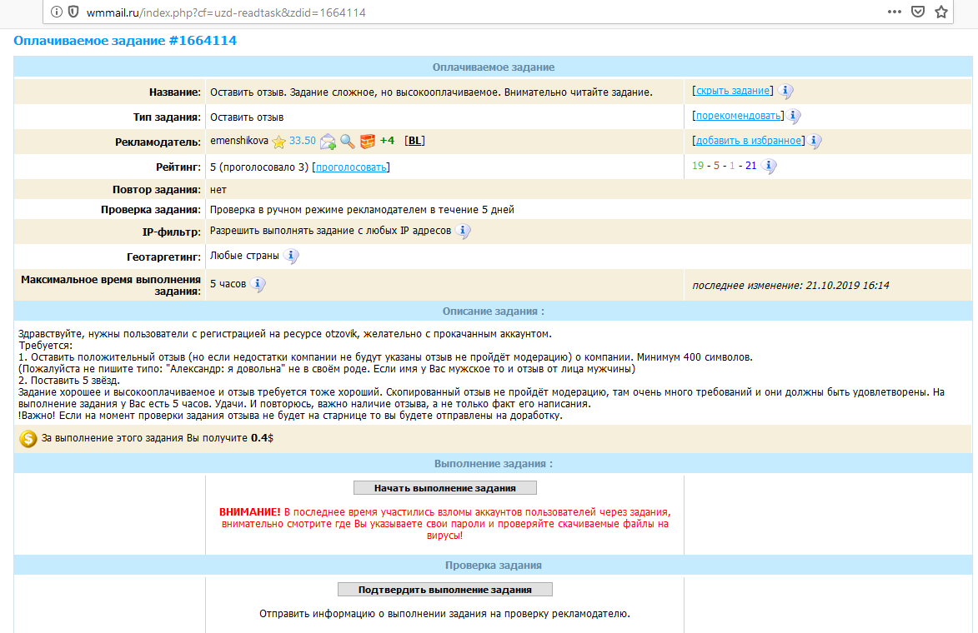Click reward amount 0.4$
This screenshot has height=633, width=978.
point(262,438)
